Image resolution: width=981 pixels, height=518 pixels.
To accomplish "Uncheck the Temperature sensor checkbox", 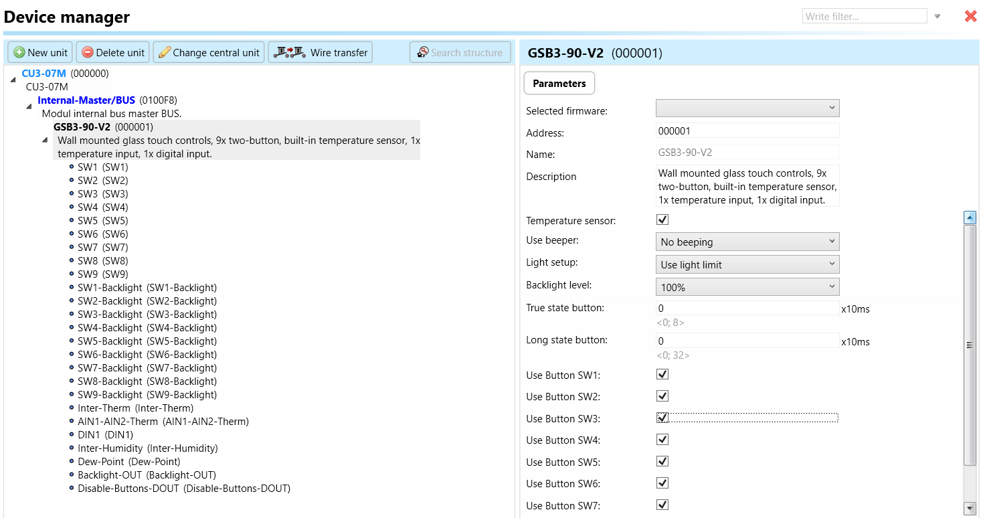I will coord(662,220).
